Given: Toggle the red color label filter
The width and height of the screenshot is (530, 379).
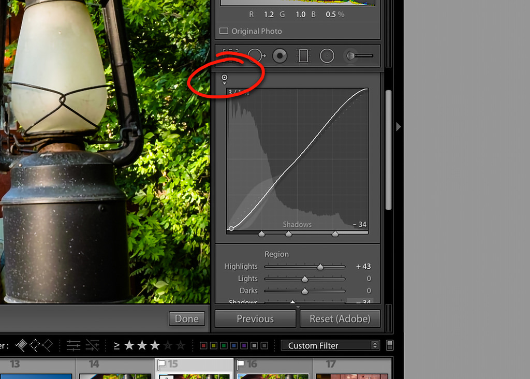Looking at the screenshot, I should click(203, 345).
